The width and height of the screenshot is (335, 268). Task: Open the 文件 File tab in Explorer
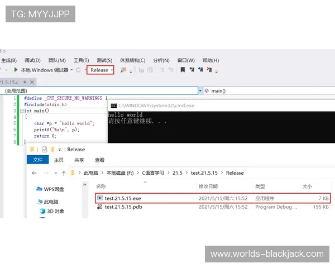[38, 160]
